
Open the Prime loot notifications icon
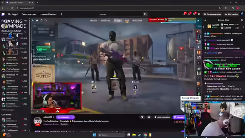click(184, 14)
